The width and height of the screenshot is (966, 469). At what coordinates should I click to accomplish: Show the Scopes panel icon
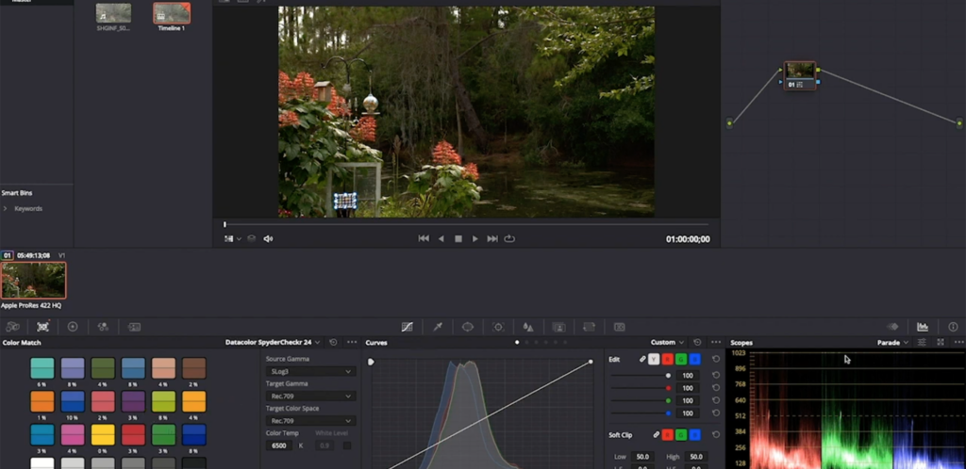(x=923, y=327)
